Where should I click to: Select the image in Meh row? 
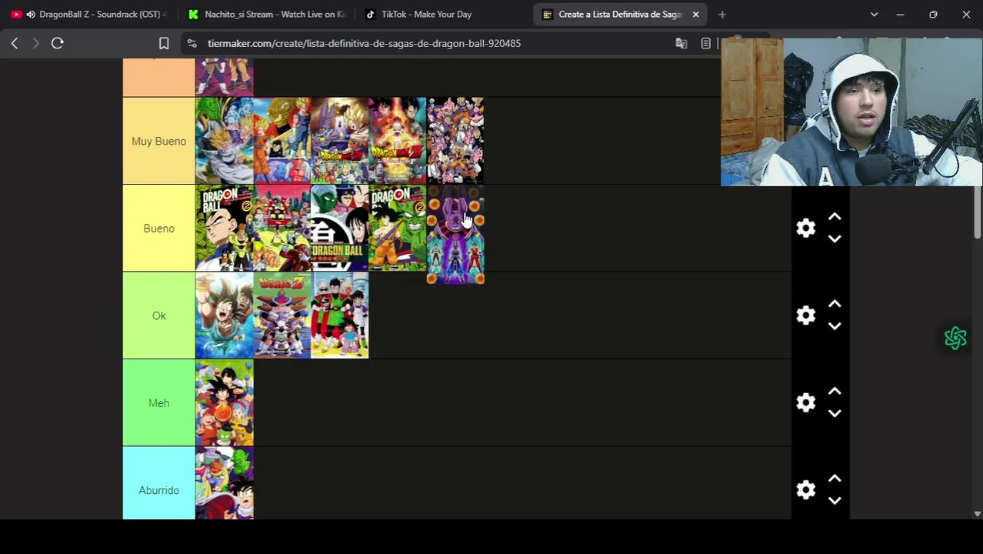(x=225, y=402)
